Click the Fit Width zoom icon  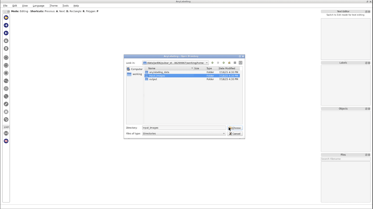[x=6, y=133]
